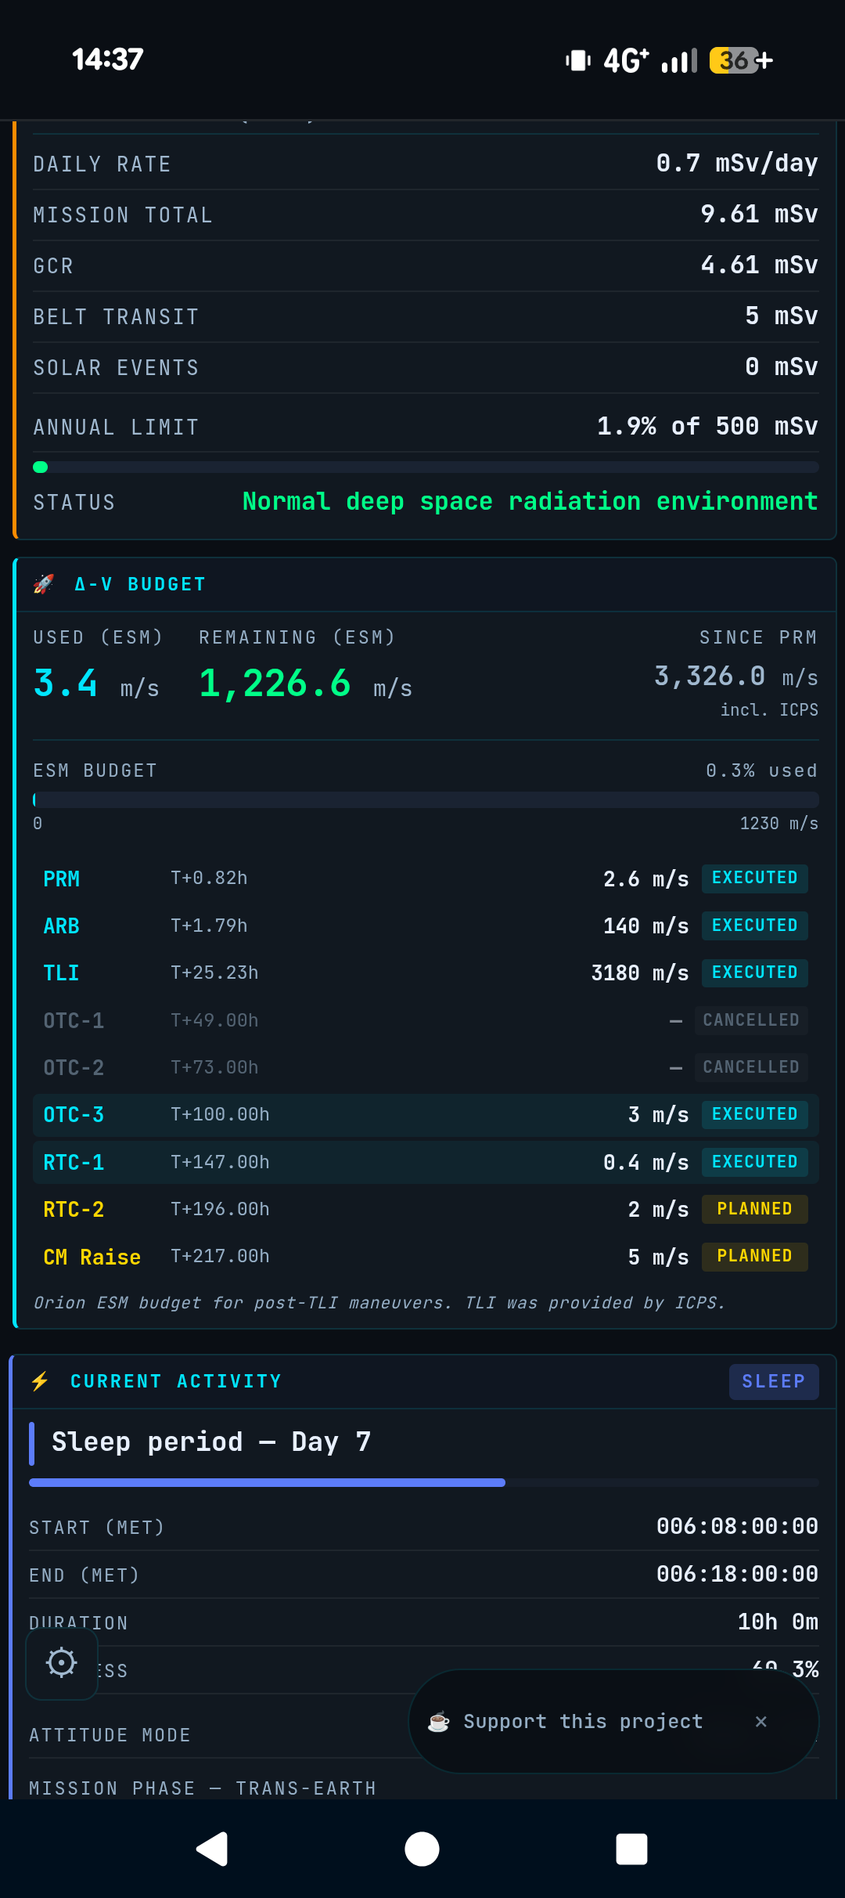Tap the PLANNED badge for CM Raise
Image resolution: width=845 pixels, height=1898 pixels.
point(754,1256)
